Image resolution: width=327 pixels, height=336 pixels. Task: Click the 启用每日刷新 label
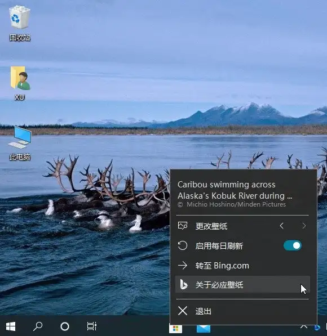point(219,246)
